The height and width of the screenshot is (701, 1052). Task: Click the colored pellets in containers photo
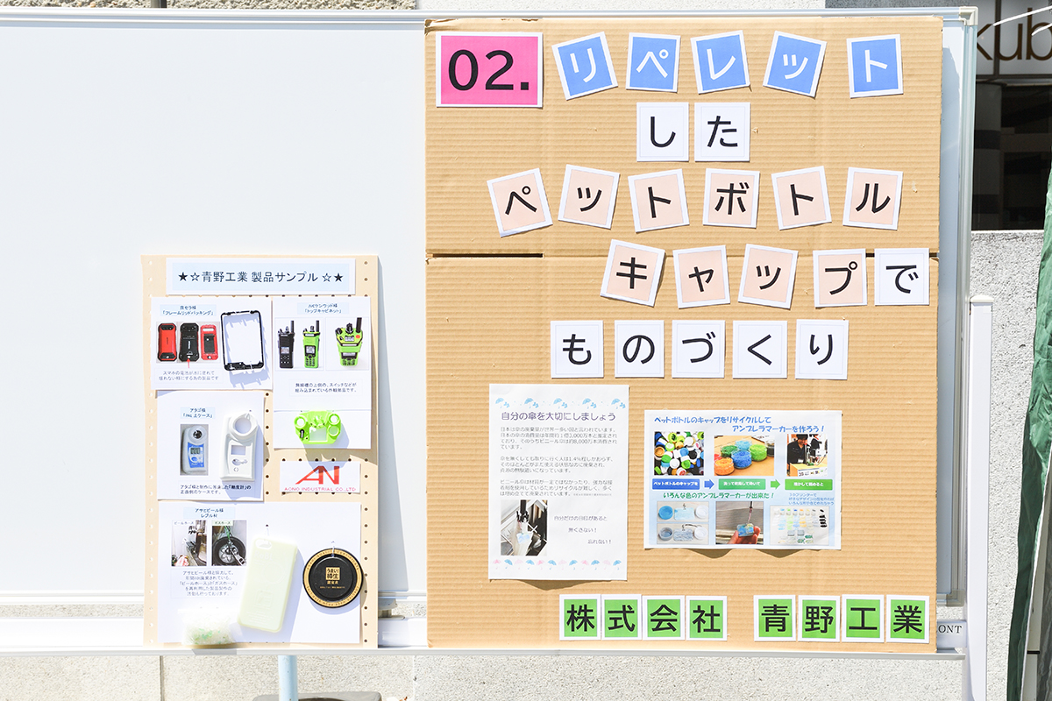pos(744,456)
